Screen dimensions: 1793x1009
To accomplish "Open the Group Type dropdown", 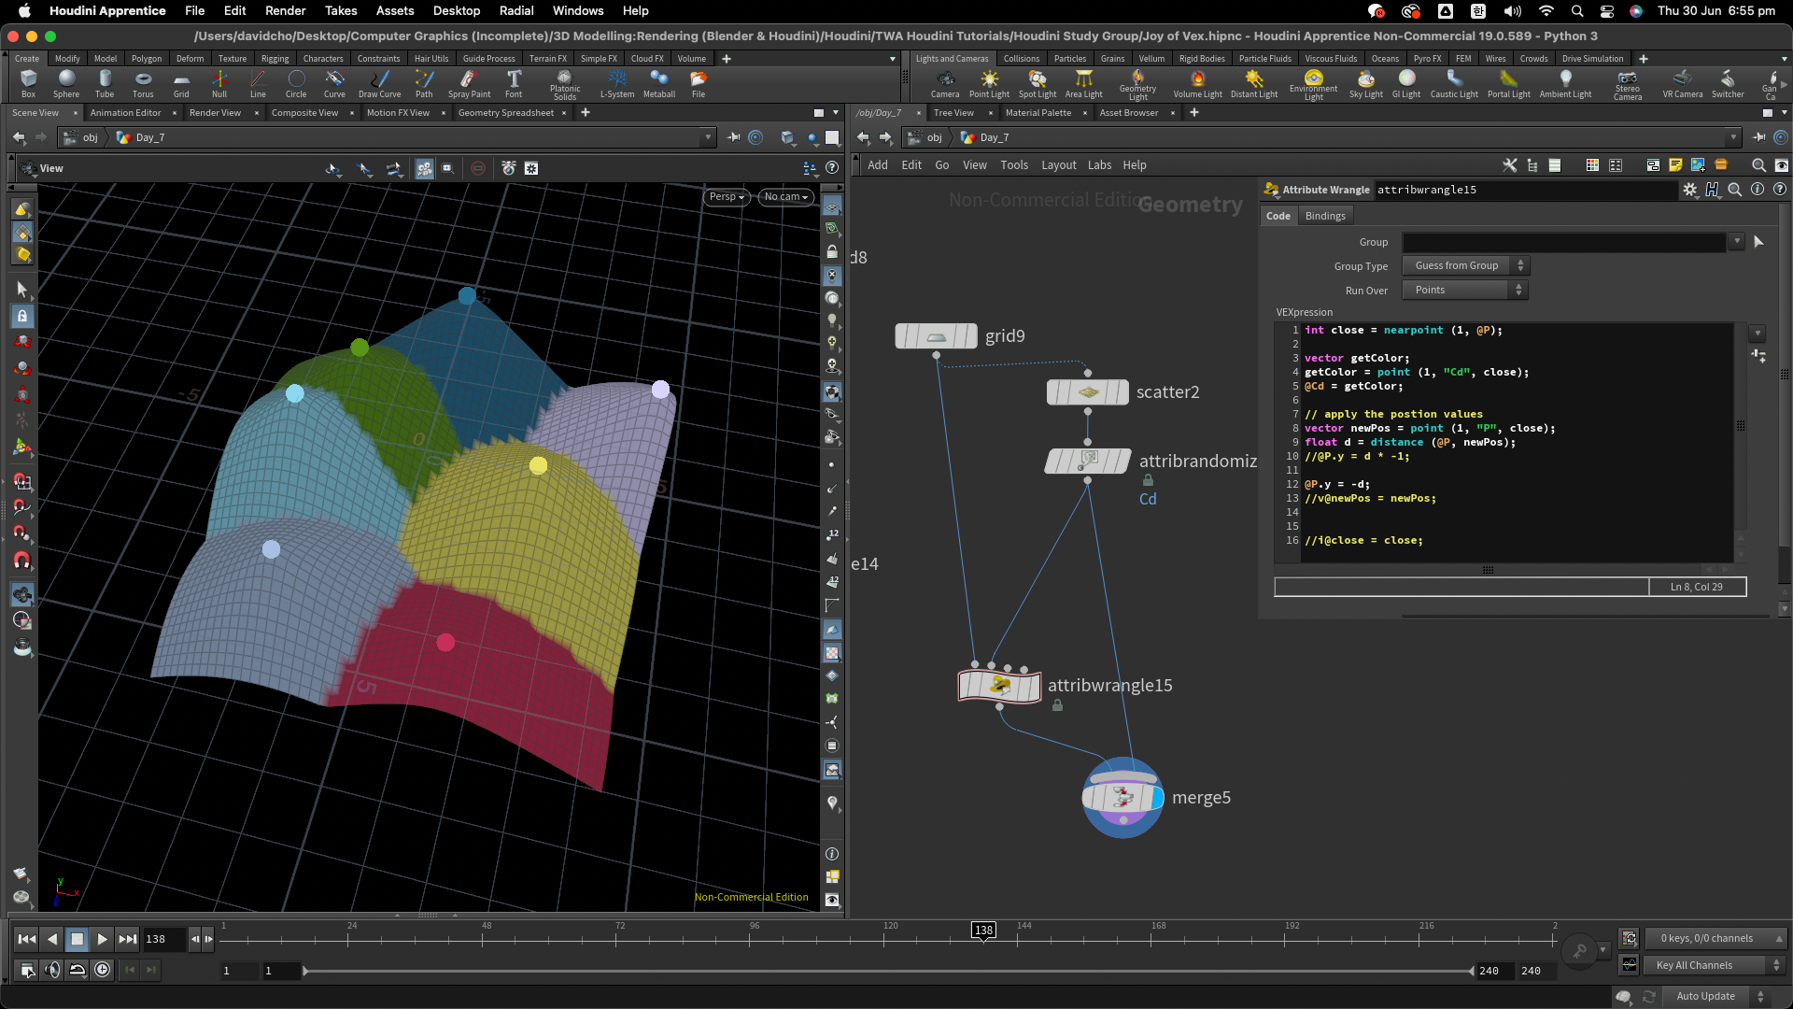I will [x=1465, y=266].
